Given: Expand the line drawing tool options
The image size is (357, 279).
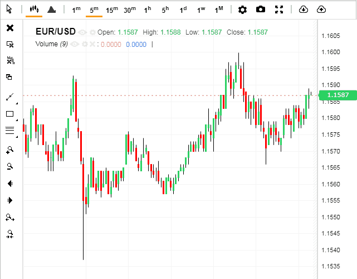Looking at the screenshot, I should (16, 103).
